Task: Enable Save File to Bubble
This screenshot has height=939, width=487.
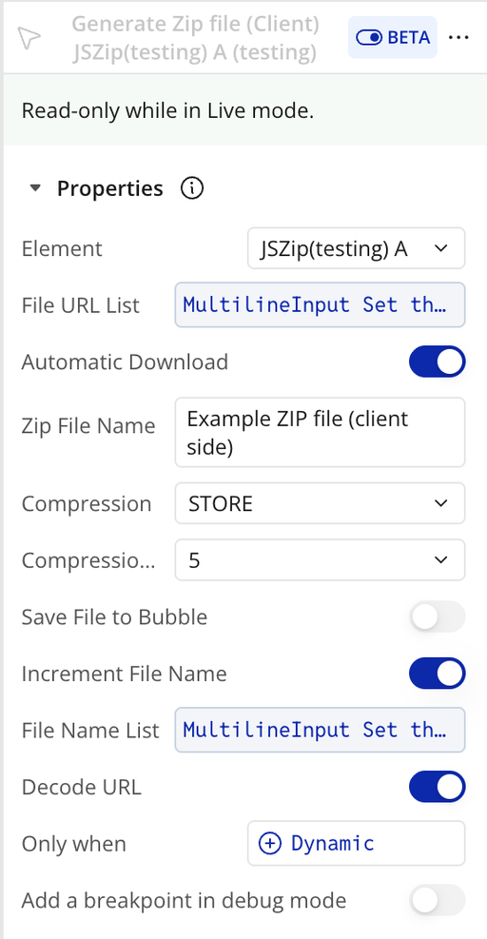Action: 438,616
